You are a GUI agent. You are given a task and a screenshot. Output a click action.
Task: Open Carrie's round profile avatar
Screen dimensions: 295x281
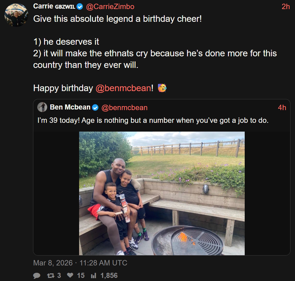pos(16,15)
